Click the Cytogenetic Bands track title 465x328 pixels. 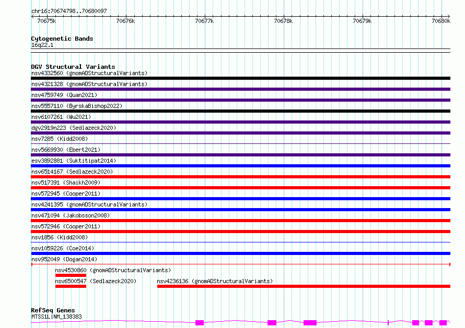coord(62,39)
